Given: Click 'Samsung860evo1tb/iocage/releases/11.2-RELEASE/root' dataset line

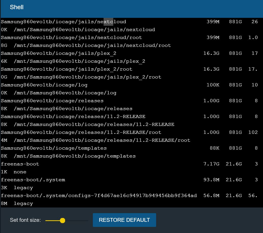Looking at the screenshot, I should coord(81,132).
